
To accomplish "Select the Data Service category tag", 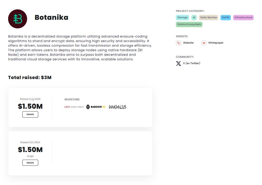I will 209,17.
